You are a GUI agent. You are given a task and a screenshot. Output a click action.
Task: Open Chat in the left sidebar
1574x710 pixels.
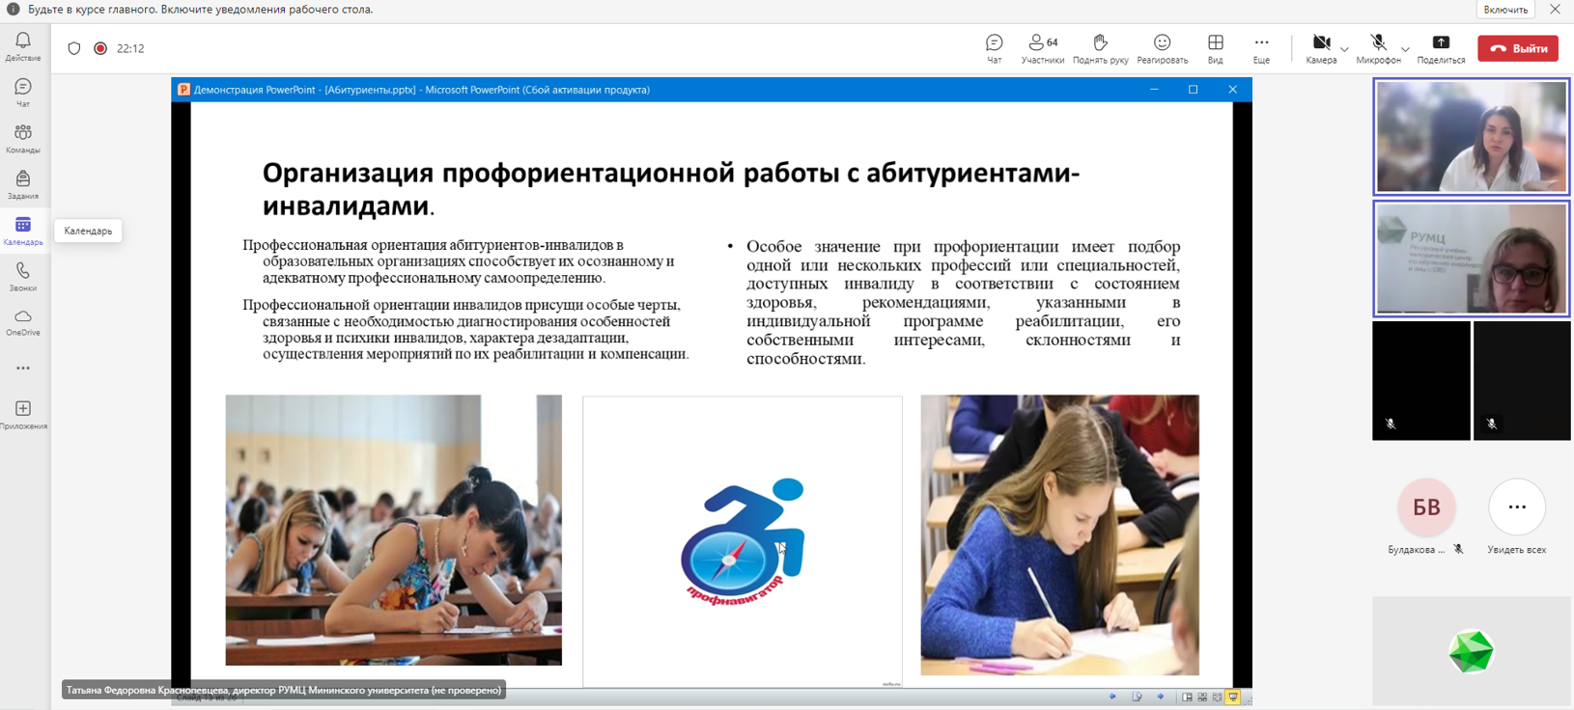tap(23, 93)
